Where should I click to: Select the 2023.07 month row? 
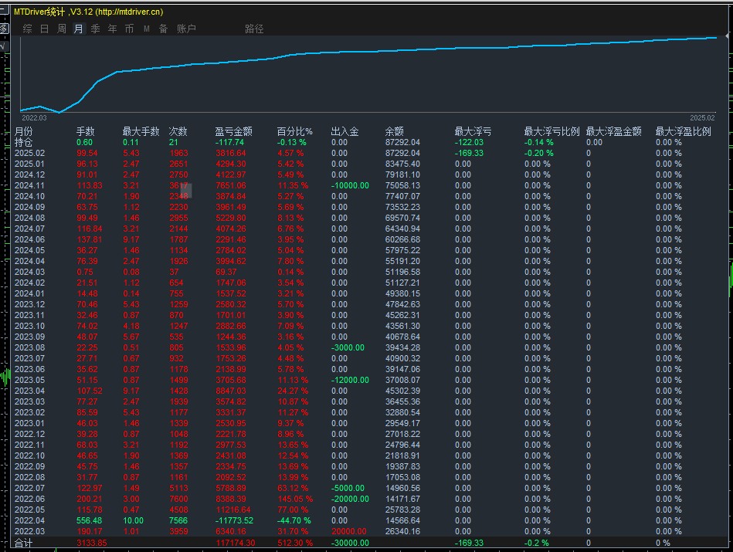[30, 358]
